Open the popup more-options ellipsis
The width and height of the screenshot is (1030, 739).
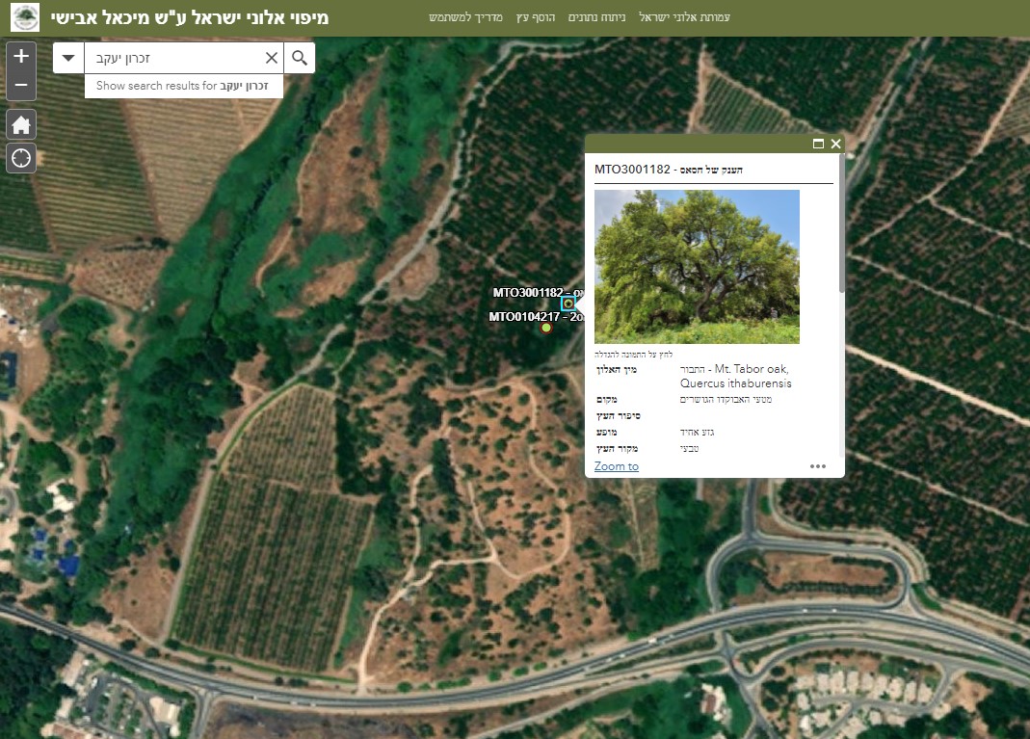pyautogui.click(x=818, y=466)
